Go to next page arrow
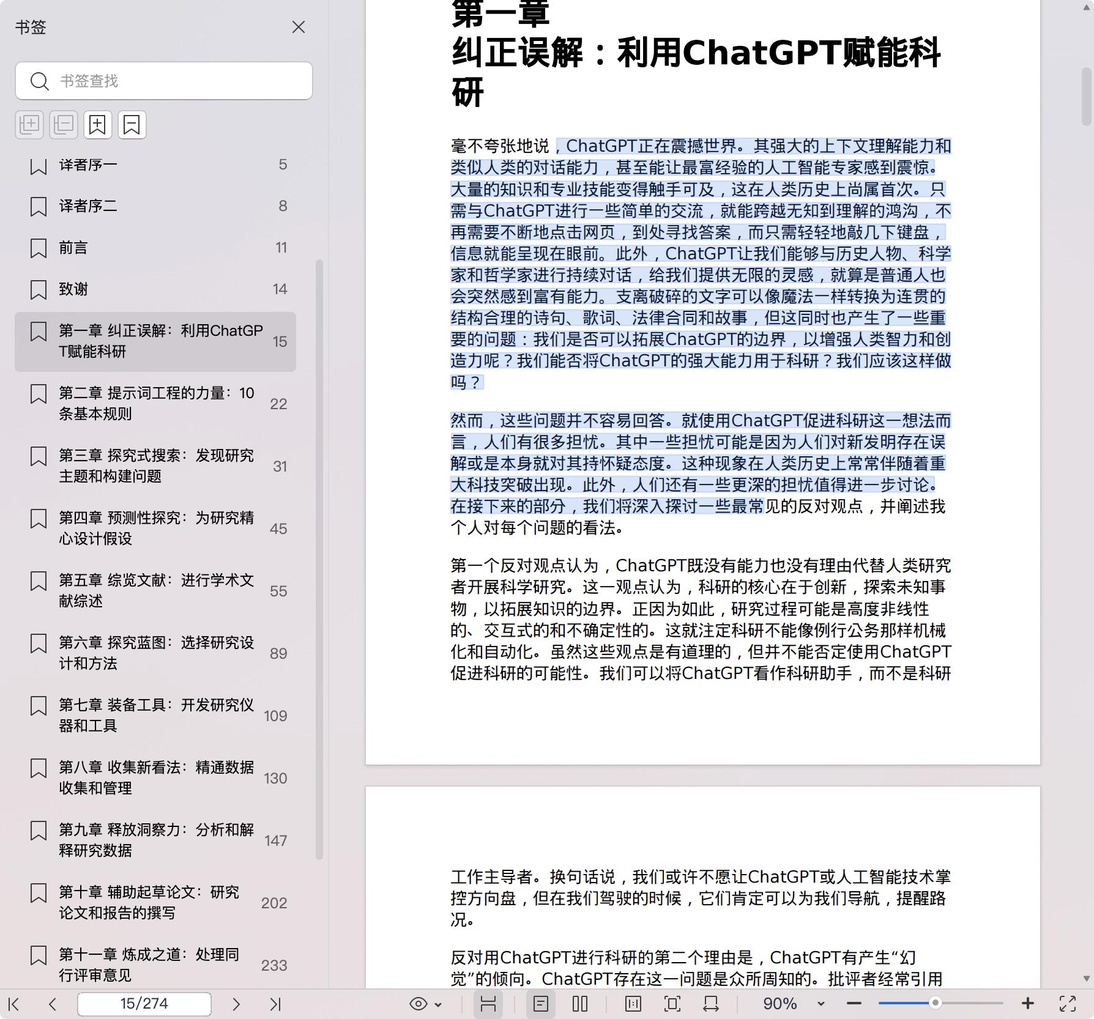This screenshot has height=1019, width=1094. coord(236,1004)
